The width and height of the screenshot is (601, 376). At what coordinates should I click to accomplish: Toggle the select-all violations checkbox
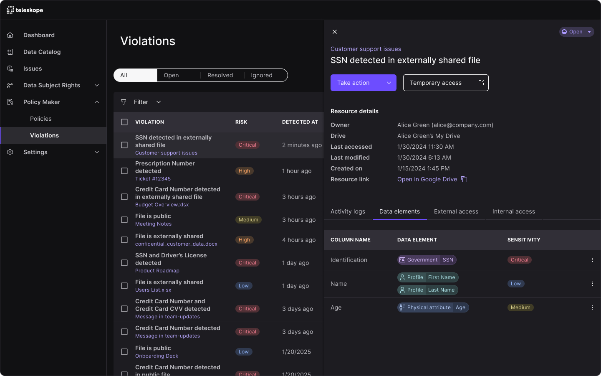tap(124, 122)
